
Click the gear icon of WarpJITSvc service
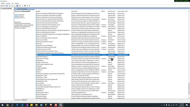click(x=36, y=91)
